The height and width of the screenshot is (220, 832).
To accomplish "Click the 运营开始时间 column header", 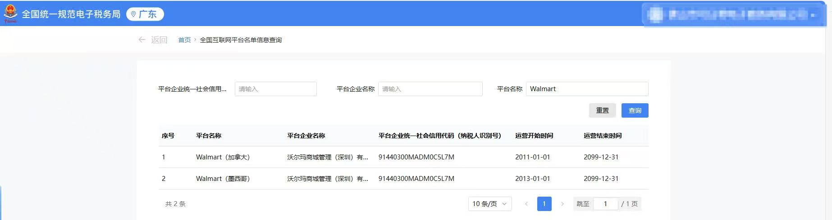I will click(534, 136).
